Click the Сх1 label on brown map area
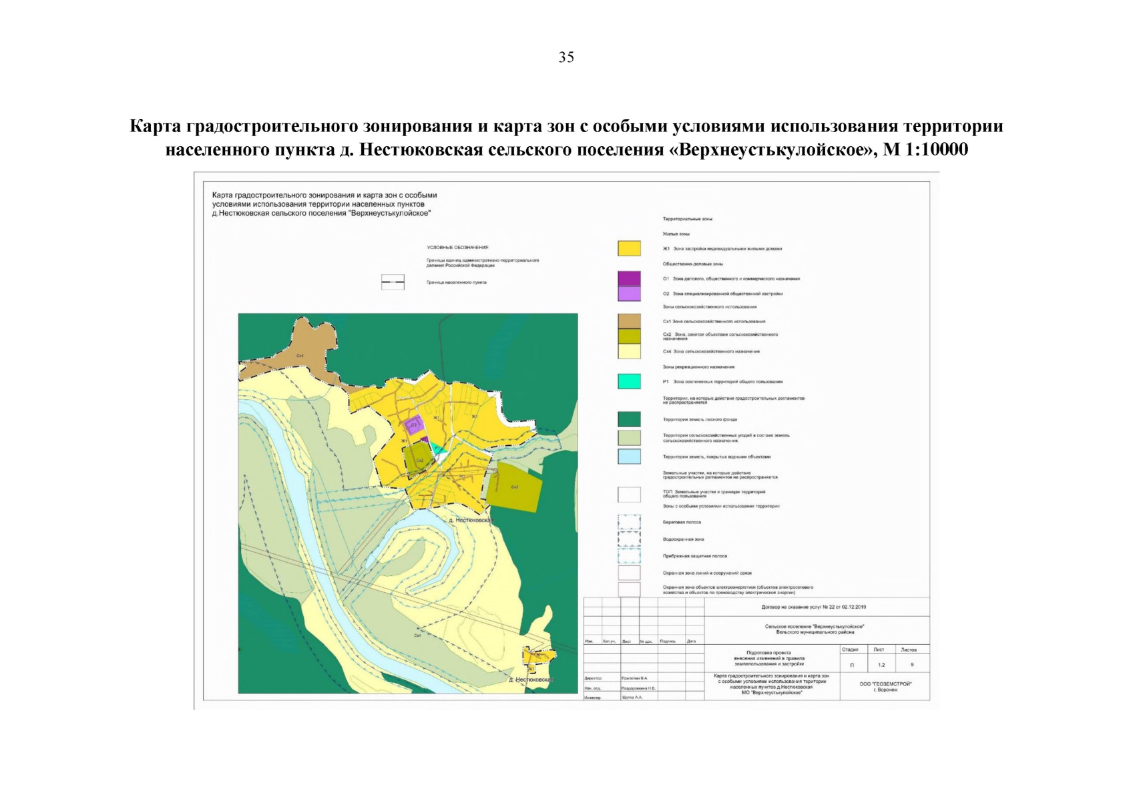Screen dimensions: 1133x801 click(x=300, y=356)
